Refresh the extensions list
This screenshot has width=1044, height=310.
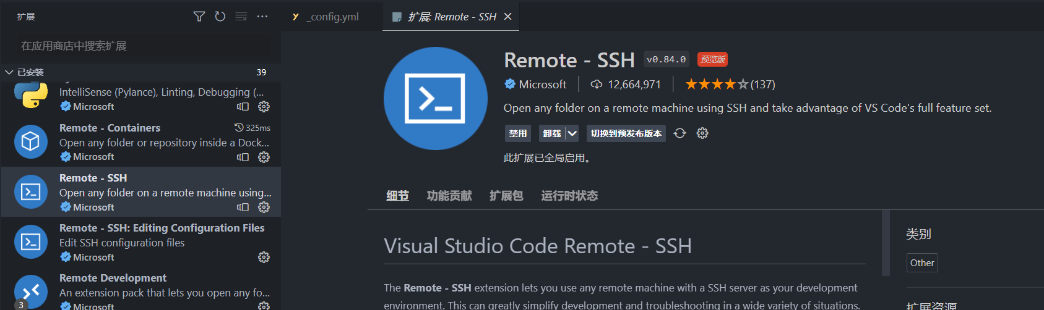click(220, 17)
